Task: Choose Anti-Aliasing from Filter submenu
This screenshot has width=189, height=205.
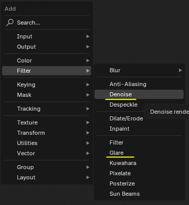Action: point(128,84)
